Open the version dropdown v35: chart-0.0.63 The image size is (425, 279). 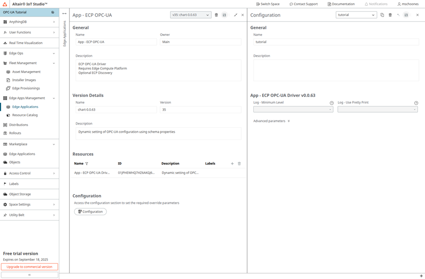191,15
